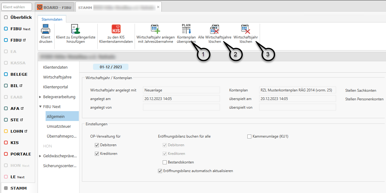This screenshot has height=193, width=386.
Task: Expand the Geldwäscheprävention tree node
Action: pos(40,156)
